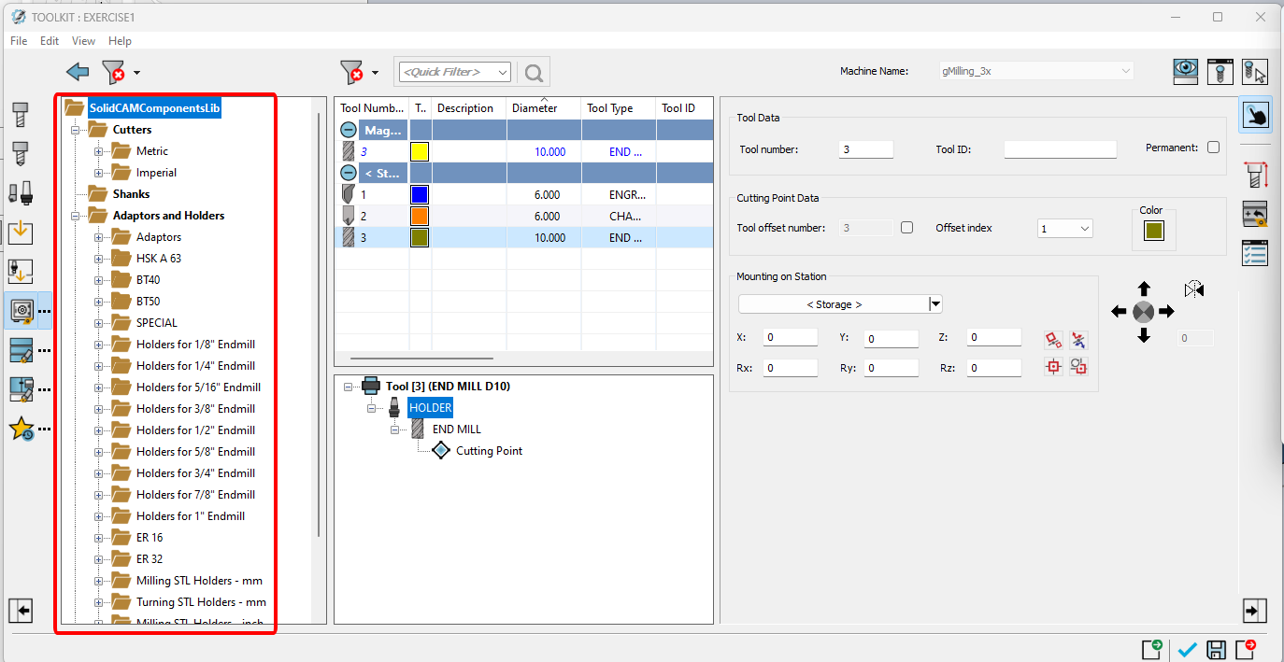Click the tool with cursor icon at top right
The height and width of the screenshot is (662, 1284).
click(1255, 71)
